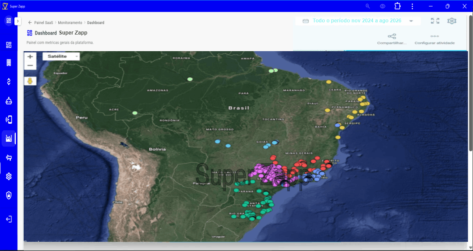The width and height of the screenshot is (473, 251).
Task: Click the calendar icon in period selector
Action: click(306, 21)
